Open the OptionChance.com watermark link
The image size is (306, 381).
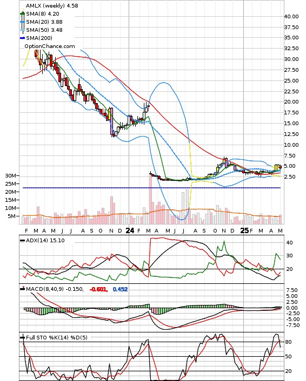(x=50, y=46)
